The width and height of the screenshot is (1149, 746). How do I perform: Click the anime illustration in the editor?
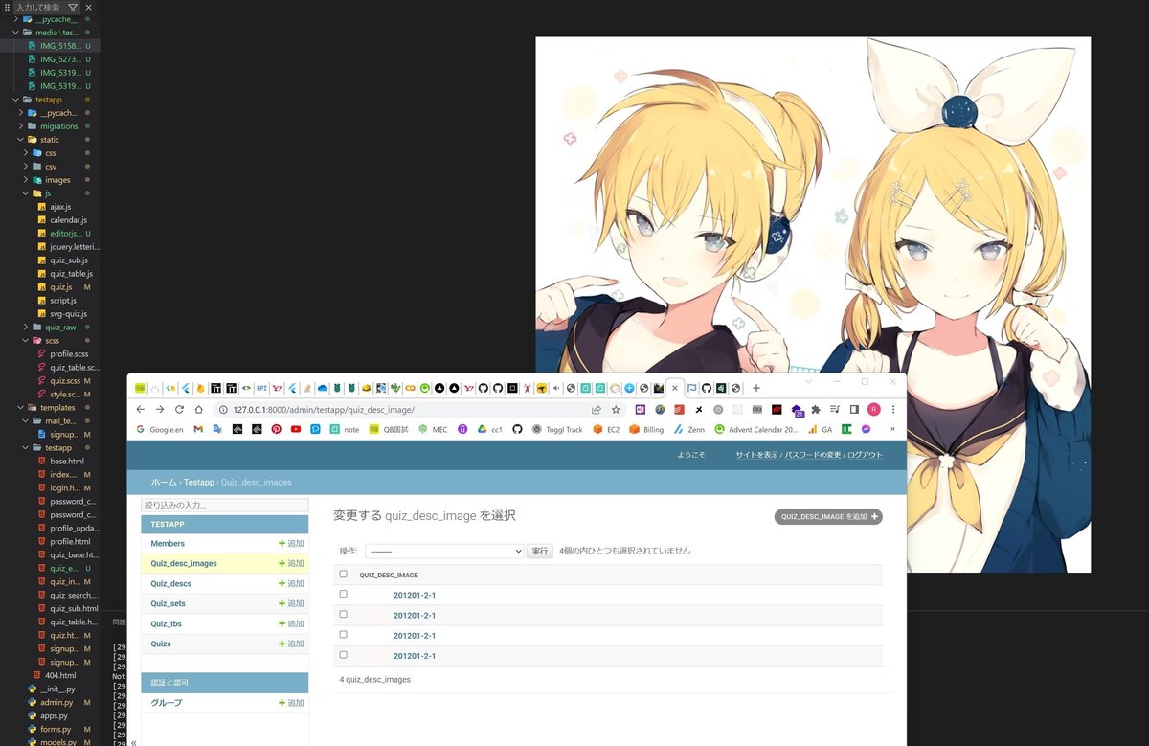(x=813, y=305)
